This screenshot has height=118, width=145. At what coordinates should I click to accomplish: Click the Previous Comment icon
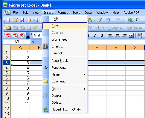15,28
